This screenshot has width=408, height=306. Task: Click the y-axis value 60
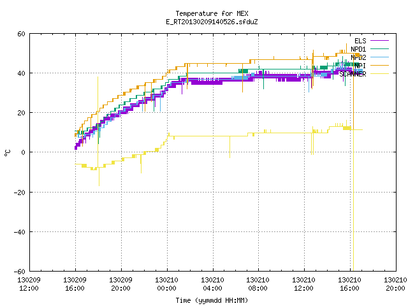pos(21,34)
